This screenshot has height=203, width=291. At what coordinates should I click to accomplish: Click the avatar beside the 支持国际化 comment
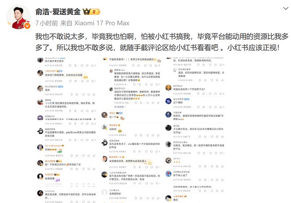pos(104,192)
